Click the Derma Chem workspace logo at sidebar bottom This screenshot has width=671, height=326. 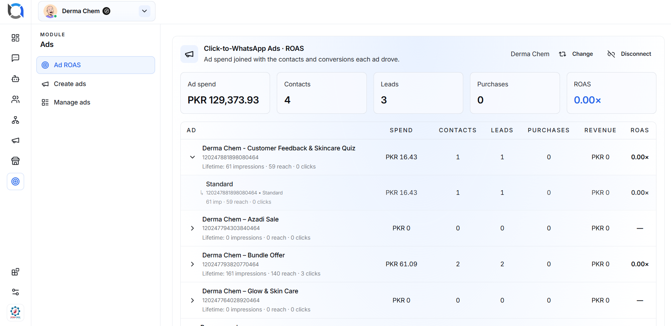tap(15, 313)
